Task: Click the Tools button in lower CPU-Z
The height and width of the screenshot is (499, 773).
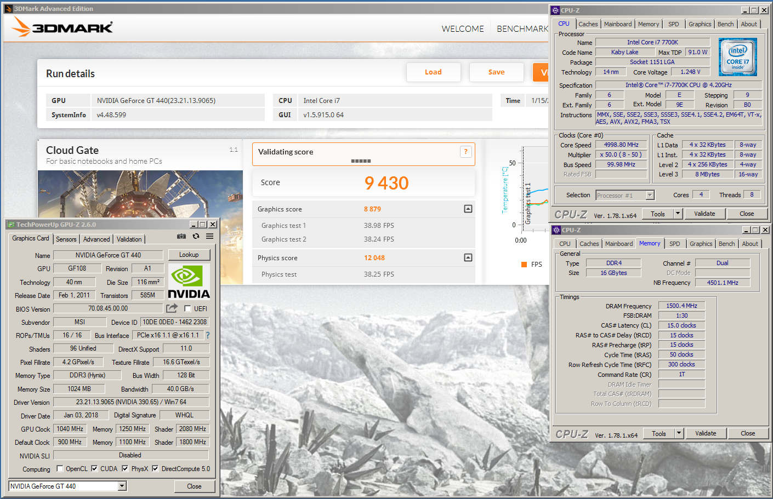Action: tap(659, 433)
